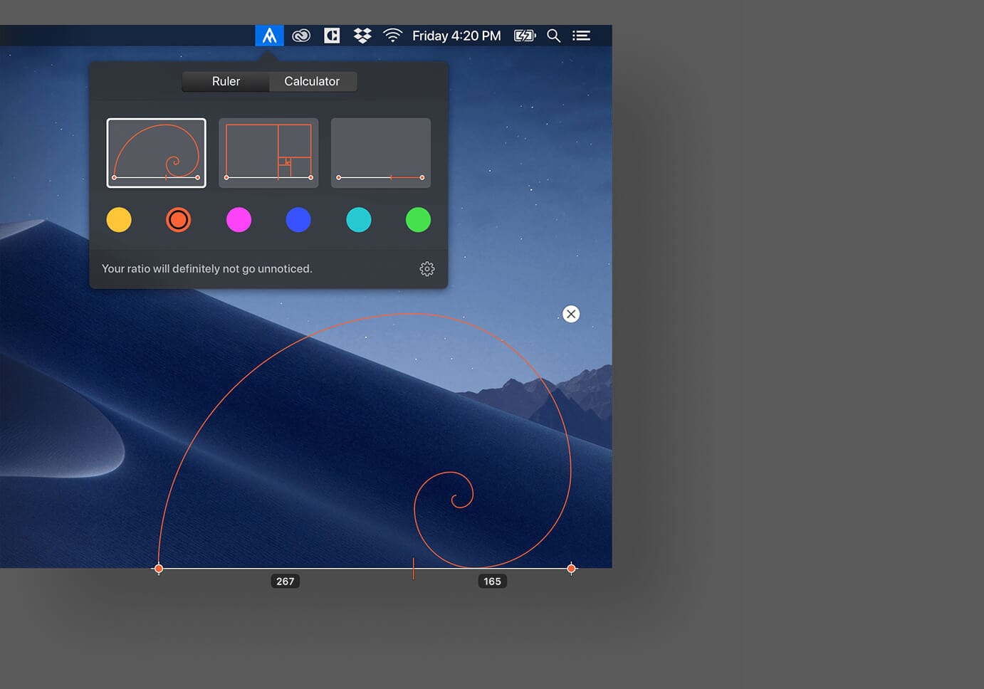Dismiss the spiral overlay with the X button
The width and height of the screenshot is (984, 689).
coord(570,314)
